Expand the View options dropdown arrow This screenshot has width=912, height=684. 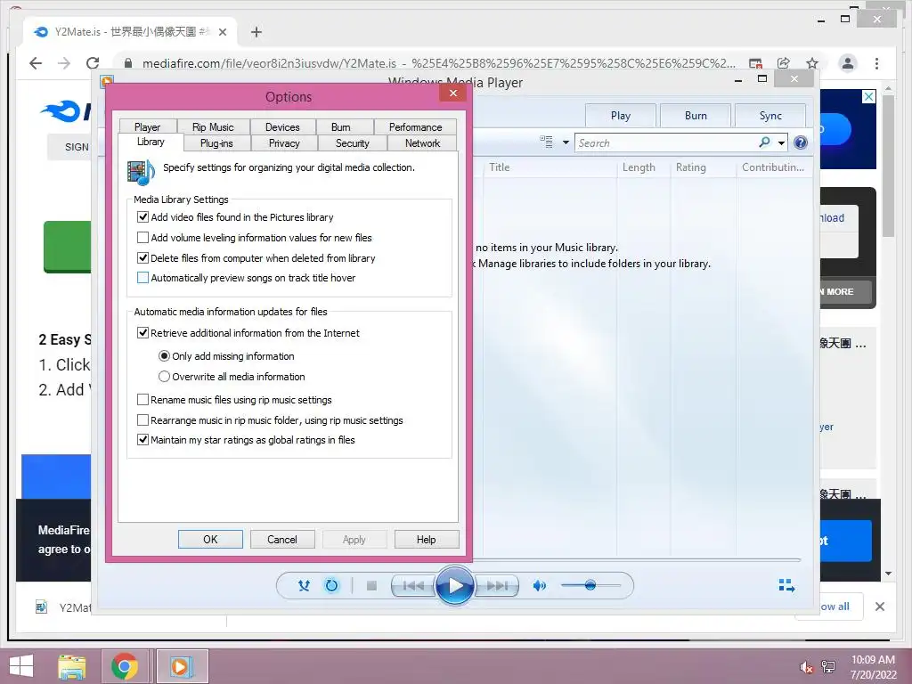click(566, 142)
